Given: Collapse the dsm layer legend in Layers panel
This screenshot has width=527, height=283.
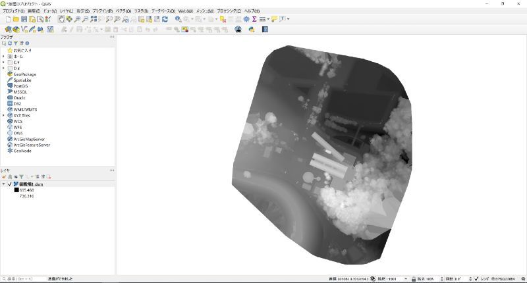Looking at the screenshot, I should [x=3, y=184].
